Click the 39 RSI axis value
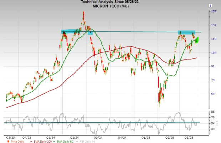The width and height of the screenshot is (221, 143). 213,129
